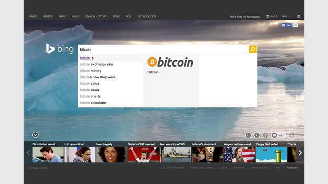
Task: Select suggestion 'bitcoins how they work'
Action: (98, 77)
